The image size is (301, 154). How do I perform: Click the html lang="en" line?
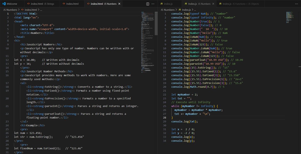pyautogui.click(x=26, y=18)
